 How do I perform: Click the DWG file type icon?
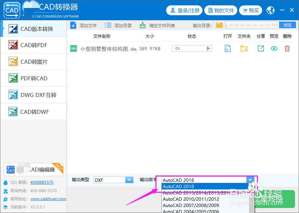(74, 48)
